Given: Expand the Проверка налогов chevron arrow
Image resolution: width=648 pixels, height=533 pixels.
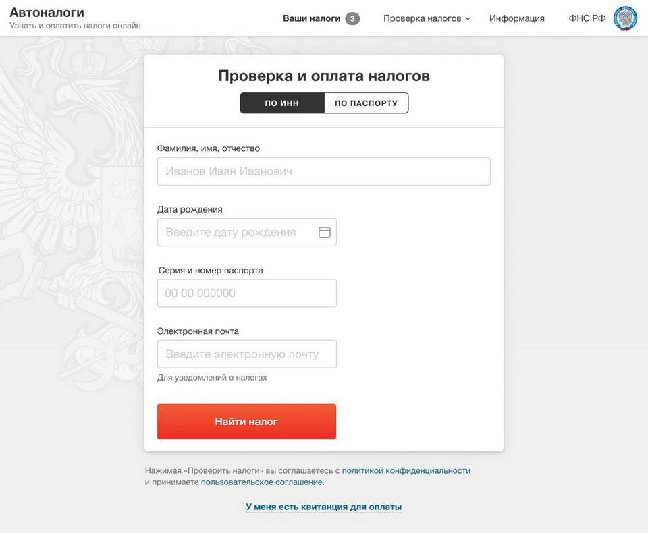Looking at the screenshot, I should coord(468,19).
